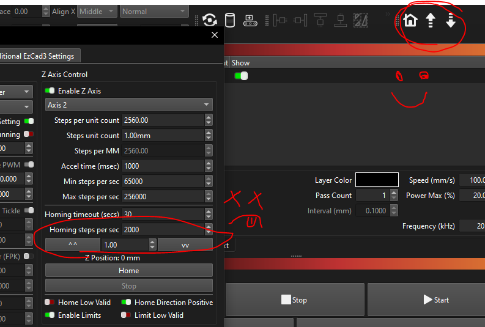The height and width of the screenshot is (327, 485).
Task: Click the Pass Count value field
Action: click(x=372, y=196)
